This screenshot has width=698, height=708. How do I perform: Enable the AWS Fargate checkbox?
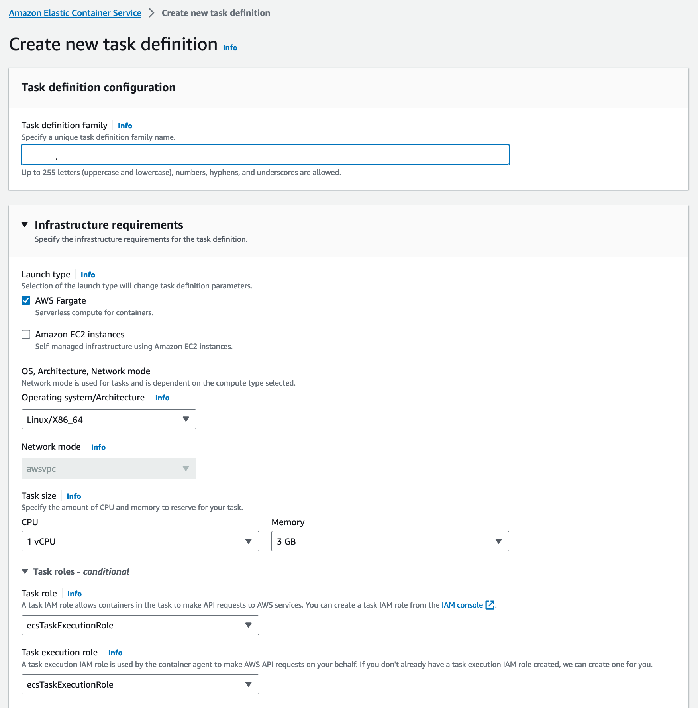(26, 300)
